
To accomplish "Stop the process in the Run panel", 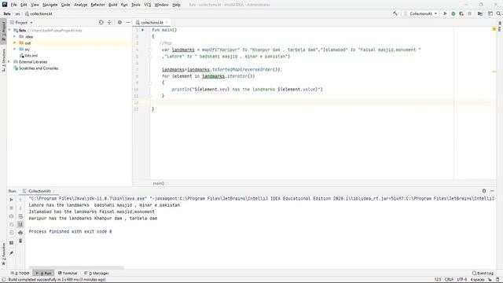I will click(11, 208).
